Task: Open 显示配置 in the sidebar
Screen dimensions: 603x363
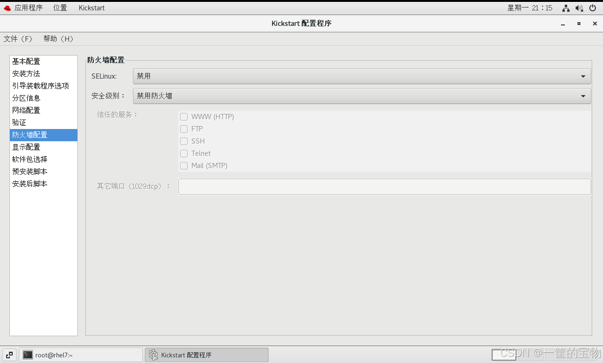Action: pos(43,147)
